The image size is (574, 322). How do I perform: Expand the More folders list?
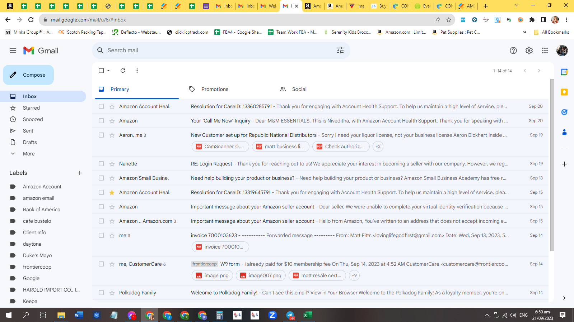point(29,154)
